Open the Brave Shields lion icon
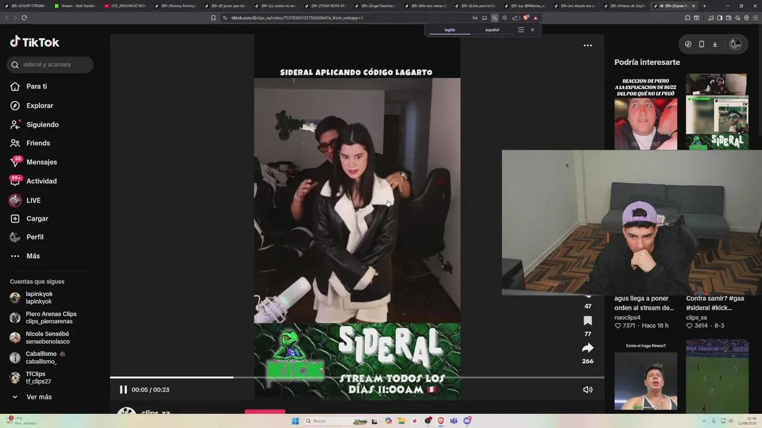The image size is (762, 428). point(526,18)
